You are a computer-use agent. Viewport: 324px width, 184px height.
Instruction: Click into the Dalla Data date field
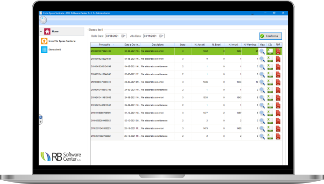[x=113, y=36]
